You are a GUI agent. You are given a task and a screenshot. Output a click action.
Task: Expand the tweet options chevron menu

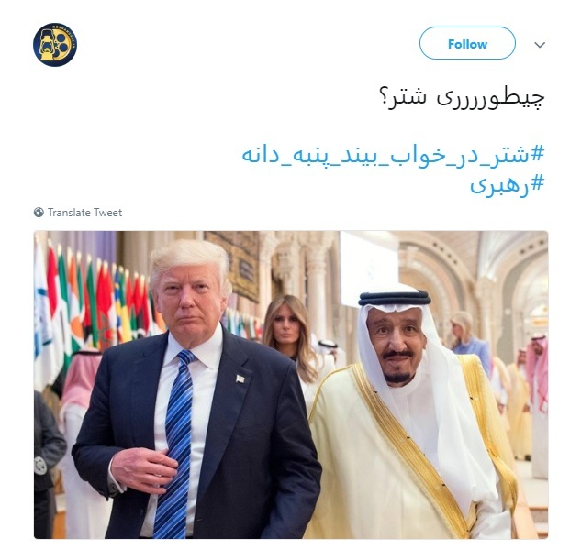pos(540,45)
